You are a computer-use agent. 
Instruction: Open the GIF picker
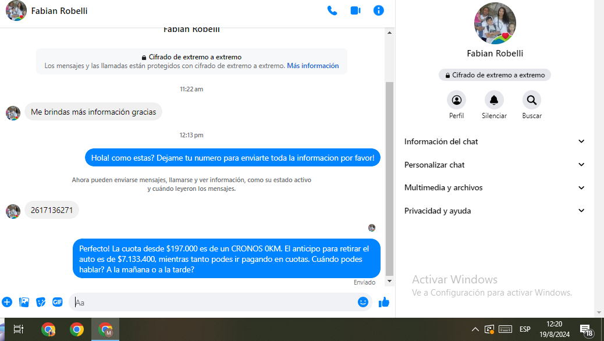pos(58,302)
